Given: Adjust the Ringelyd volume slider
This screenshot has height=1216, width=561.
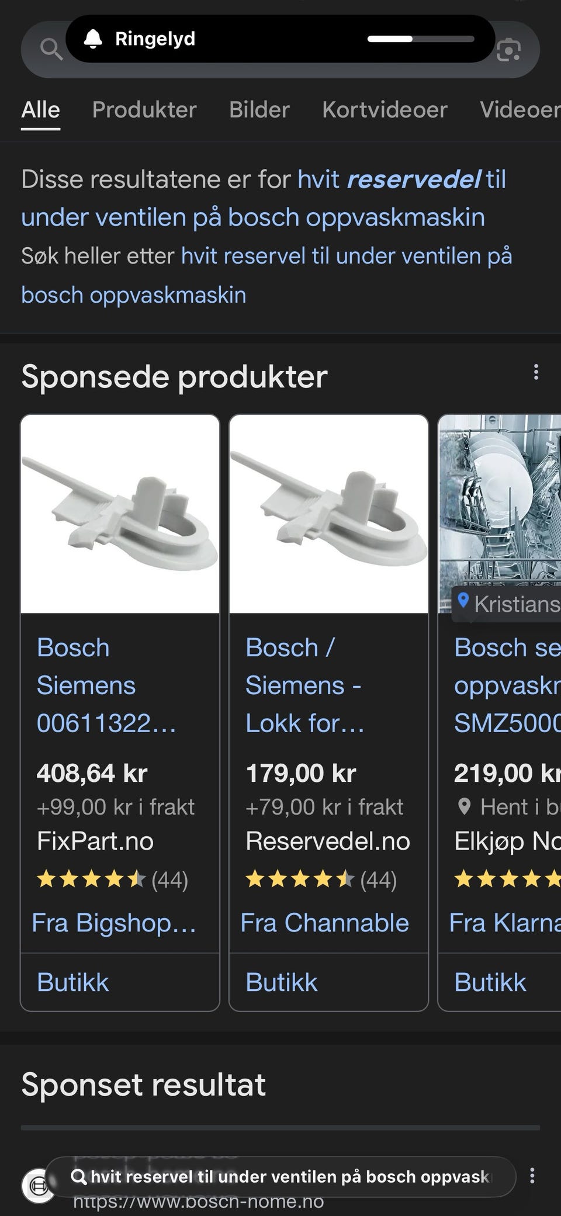Looking at the screenshot, I should point(421,39).
